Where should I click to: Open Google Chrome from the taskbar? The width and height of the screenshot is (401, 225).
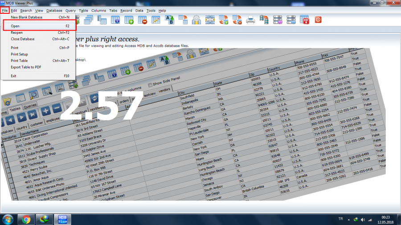pos(26,219)
